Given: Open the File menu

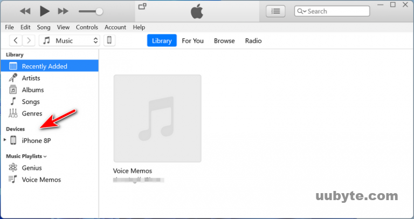Looking at the screenshot, I should click(x=9, y=27).
